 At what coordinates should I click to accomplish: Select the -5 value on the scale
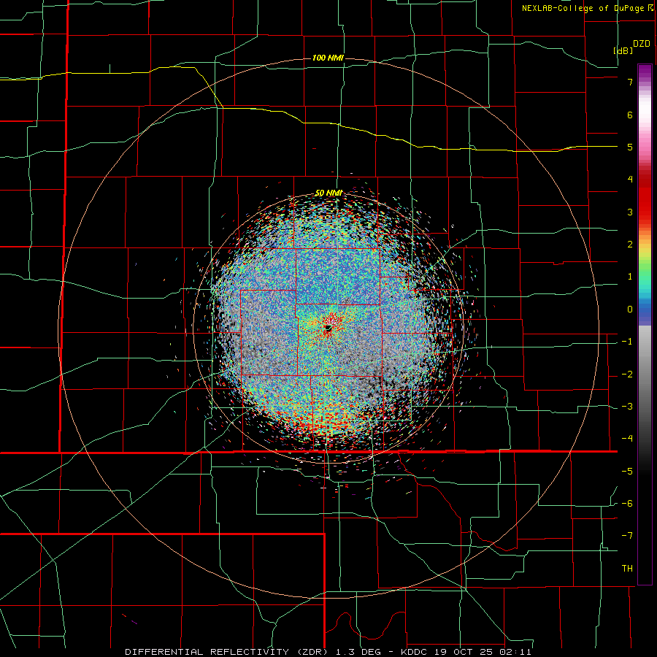coord(627,472)
